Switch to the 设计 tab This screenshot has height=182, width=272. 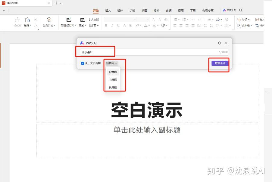click(x=120, y=11)
